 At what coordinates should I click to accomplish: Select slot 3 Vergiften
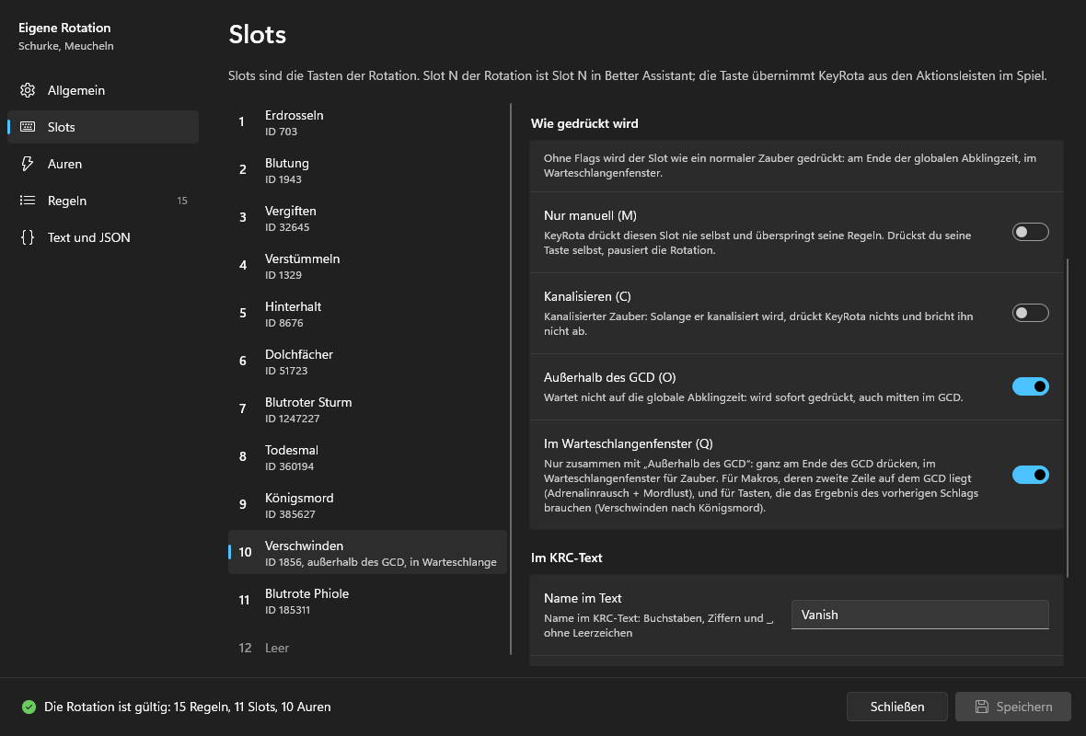point(367,218)
